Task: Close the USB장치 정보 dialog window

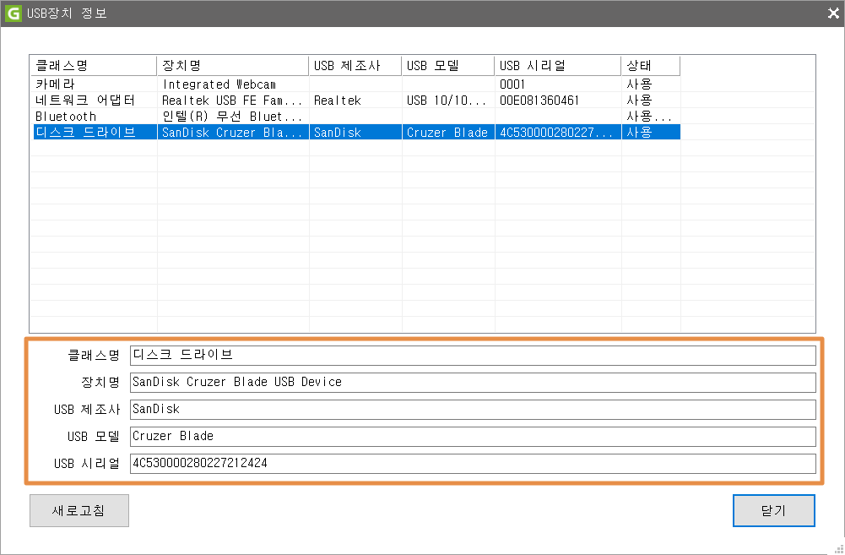Action: click(x=831, y=14)
